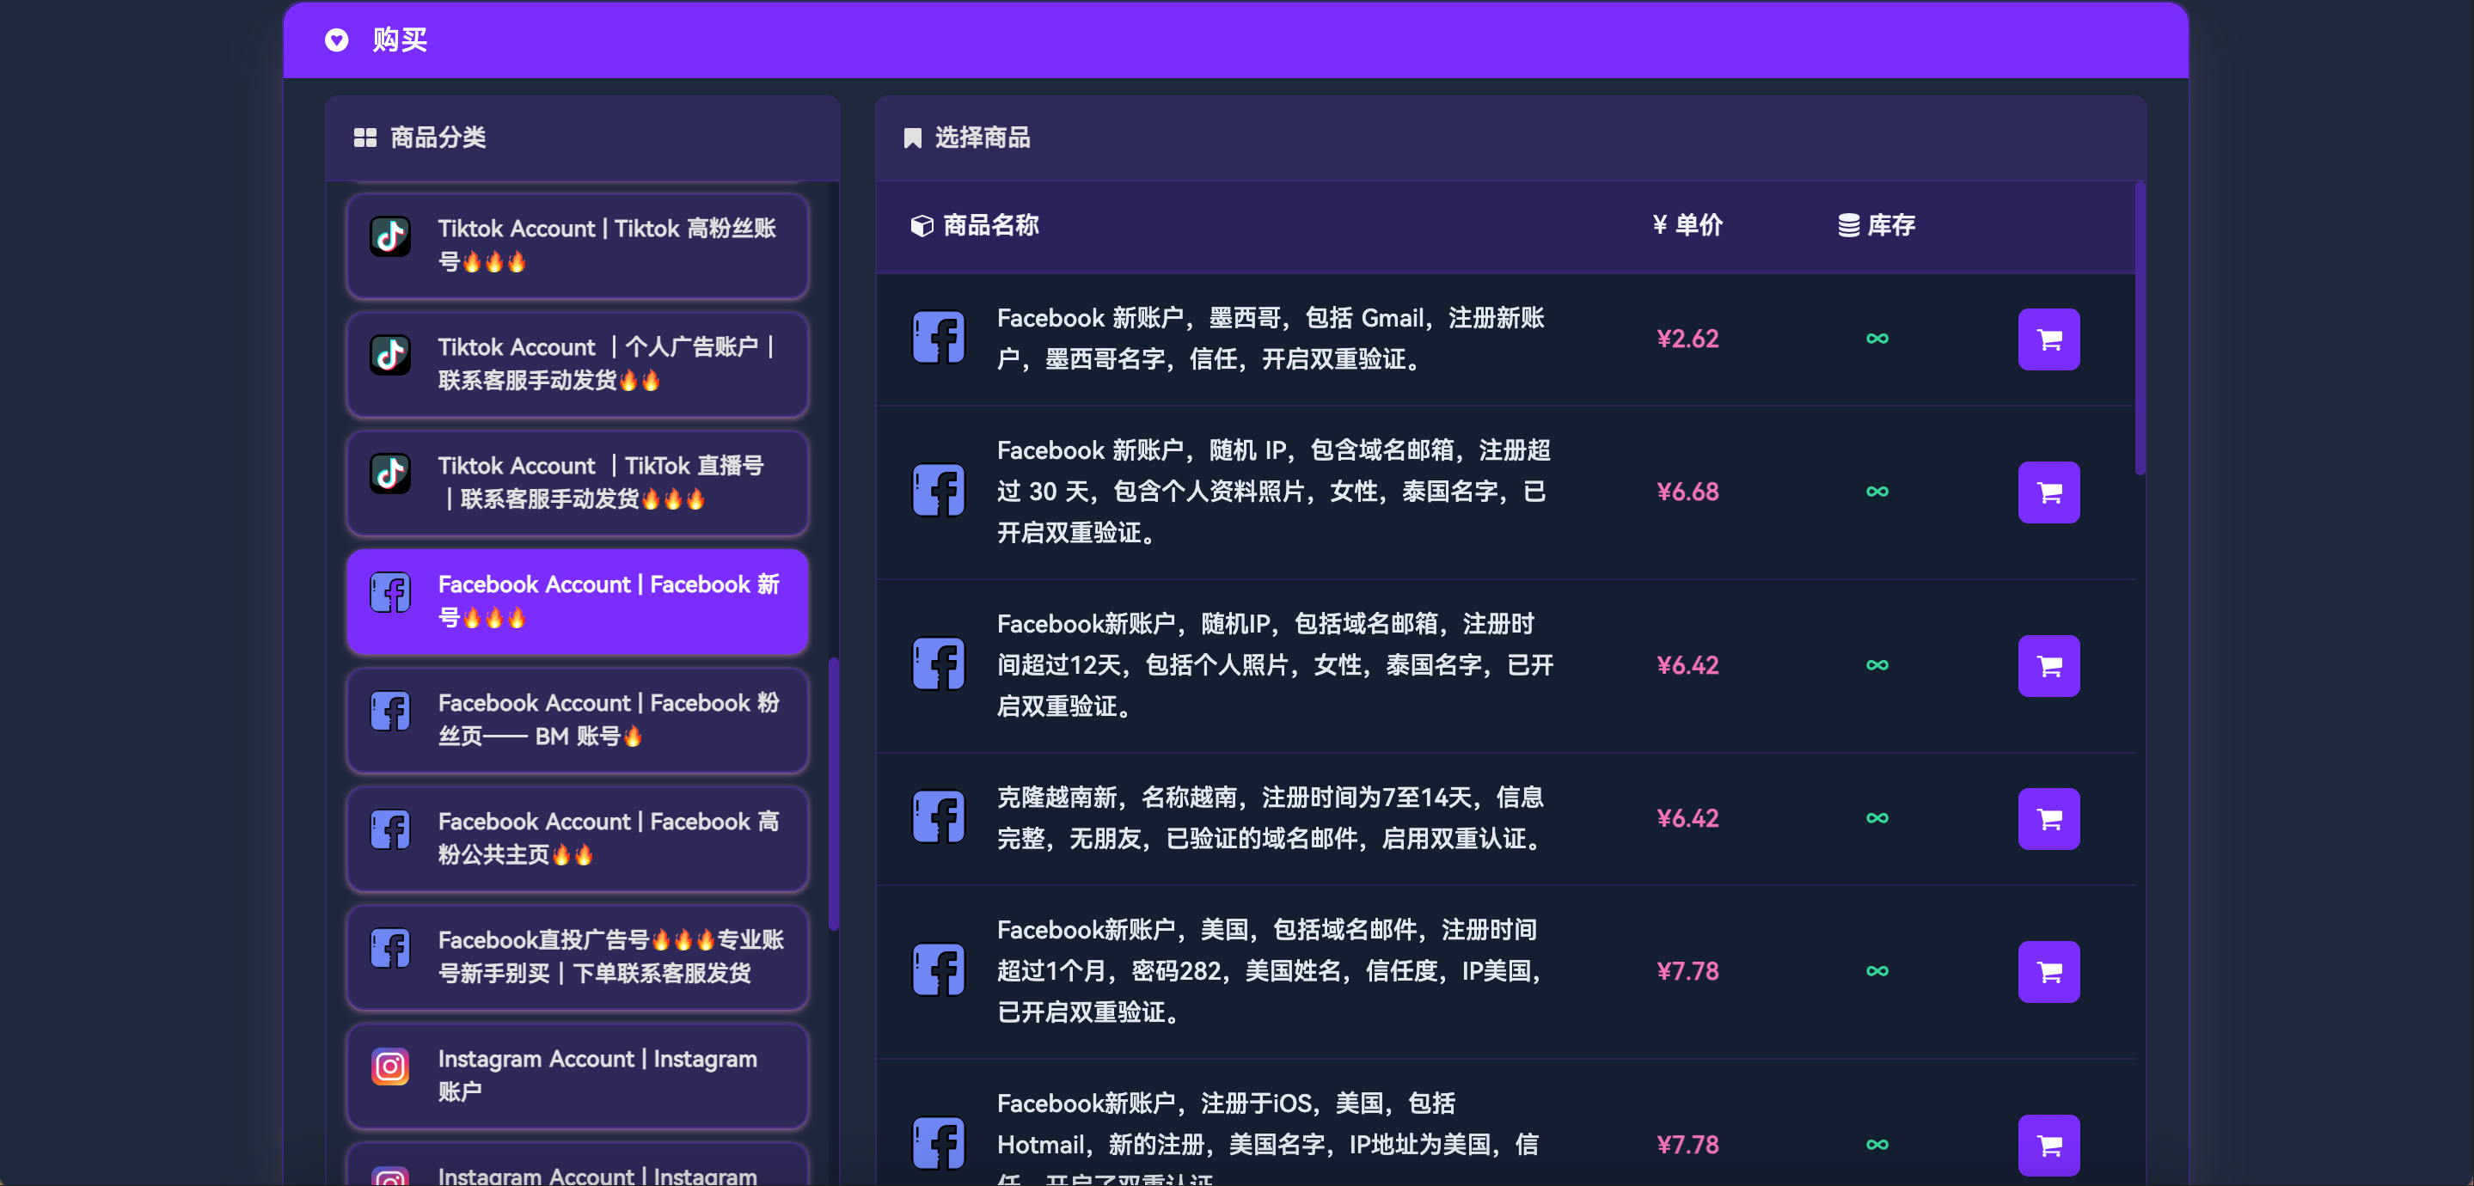Select TikTok 直播号 category

pos(576,483)
